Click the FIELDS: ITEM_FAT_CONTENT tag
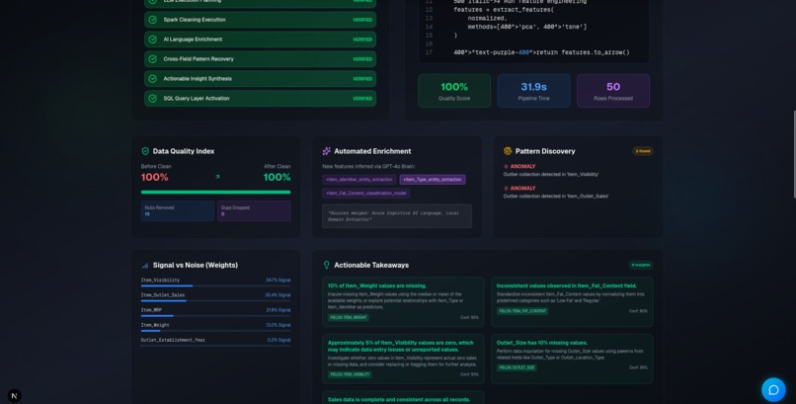The image size is (796, 404). point(522,311)
